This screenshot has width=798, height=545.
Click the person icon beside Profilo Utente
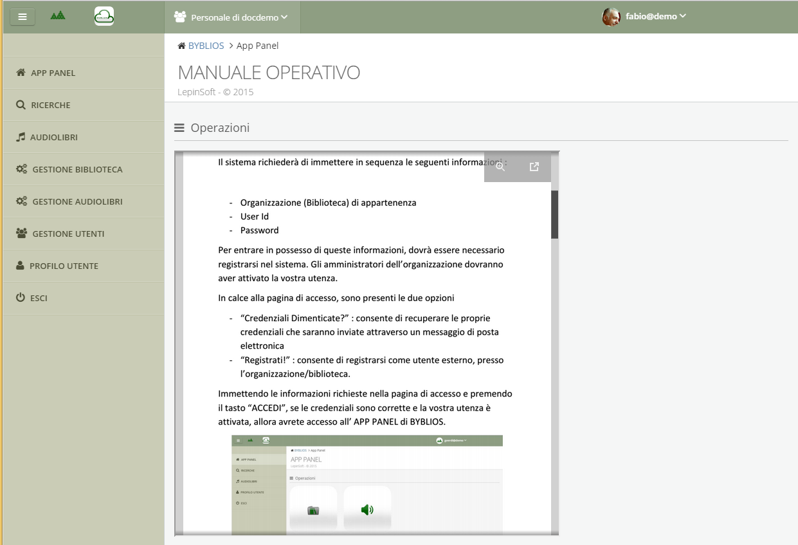(21, 266)
